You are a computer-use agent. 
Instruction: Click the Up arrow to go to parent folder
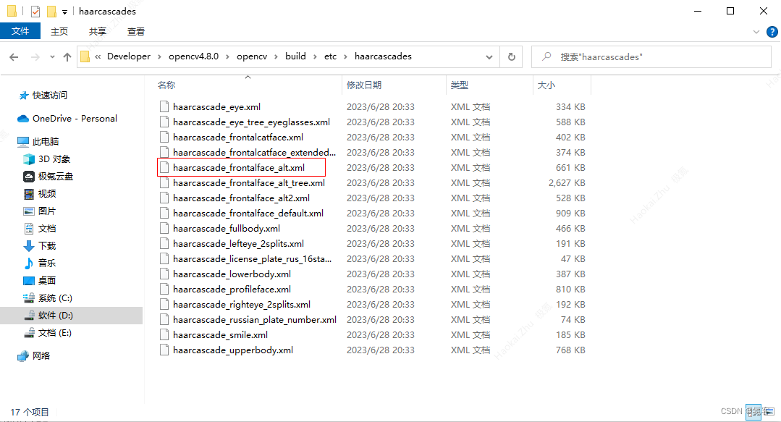(67, 56)
